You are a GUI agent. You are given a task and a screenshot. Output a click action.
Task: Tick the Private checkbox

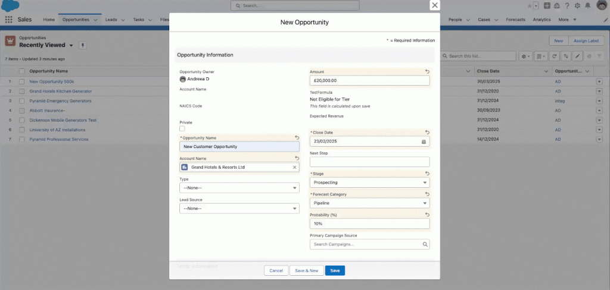[182, 128]
